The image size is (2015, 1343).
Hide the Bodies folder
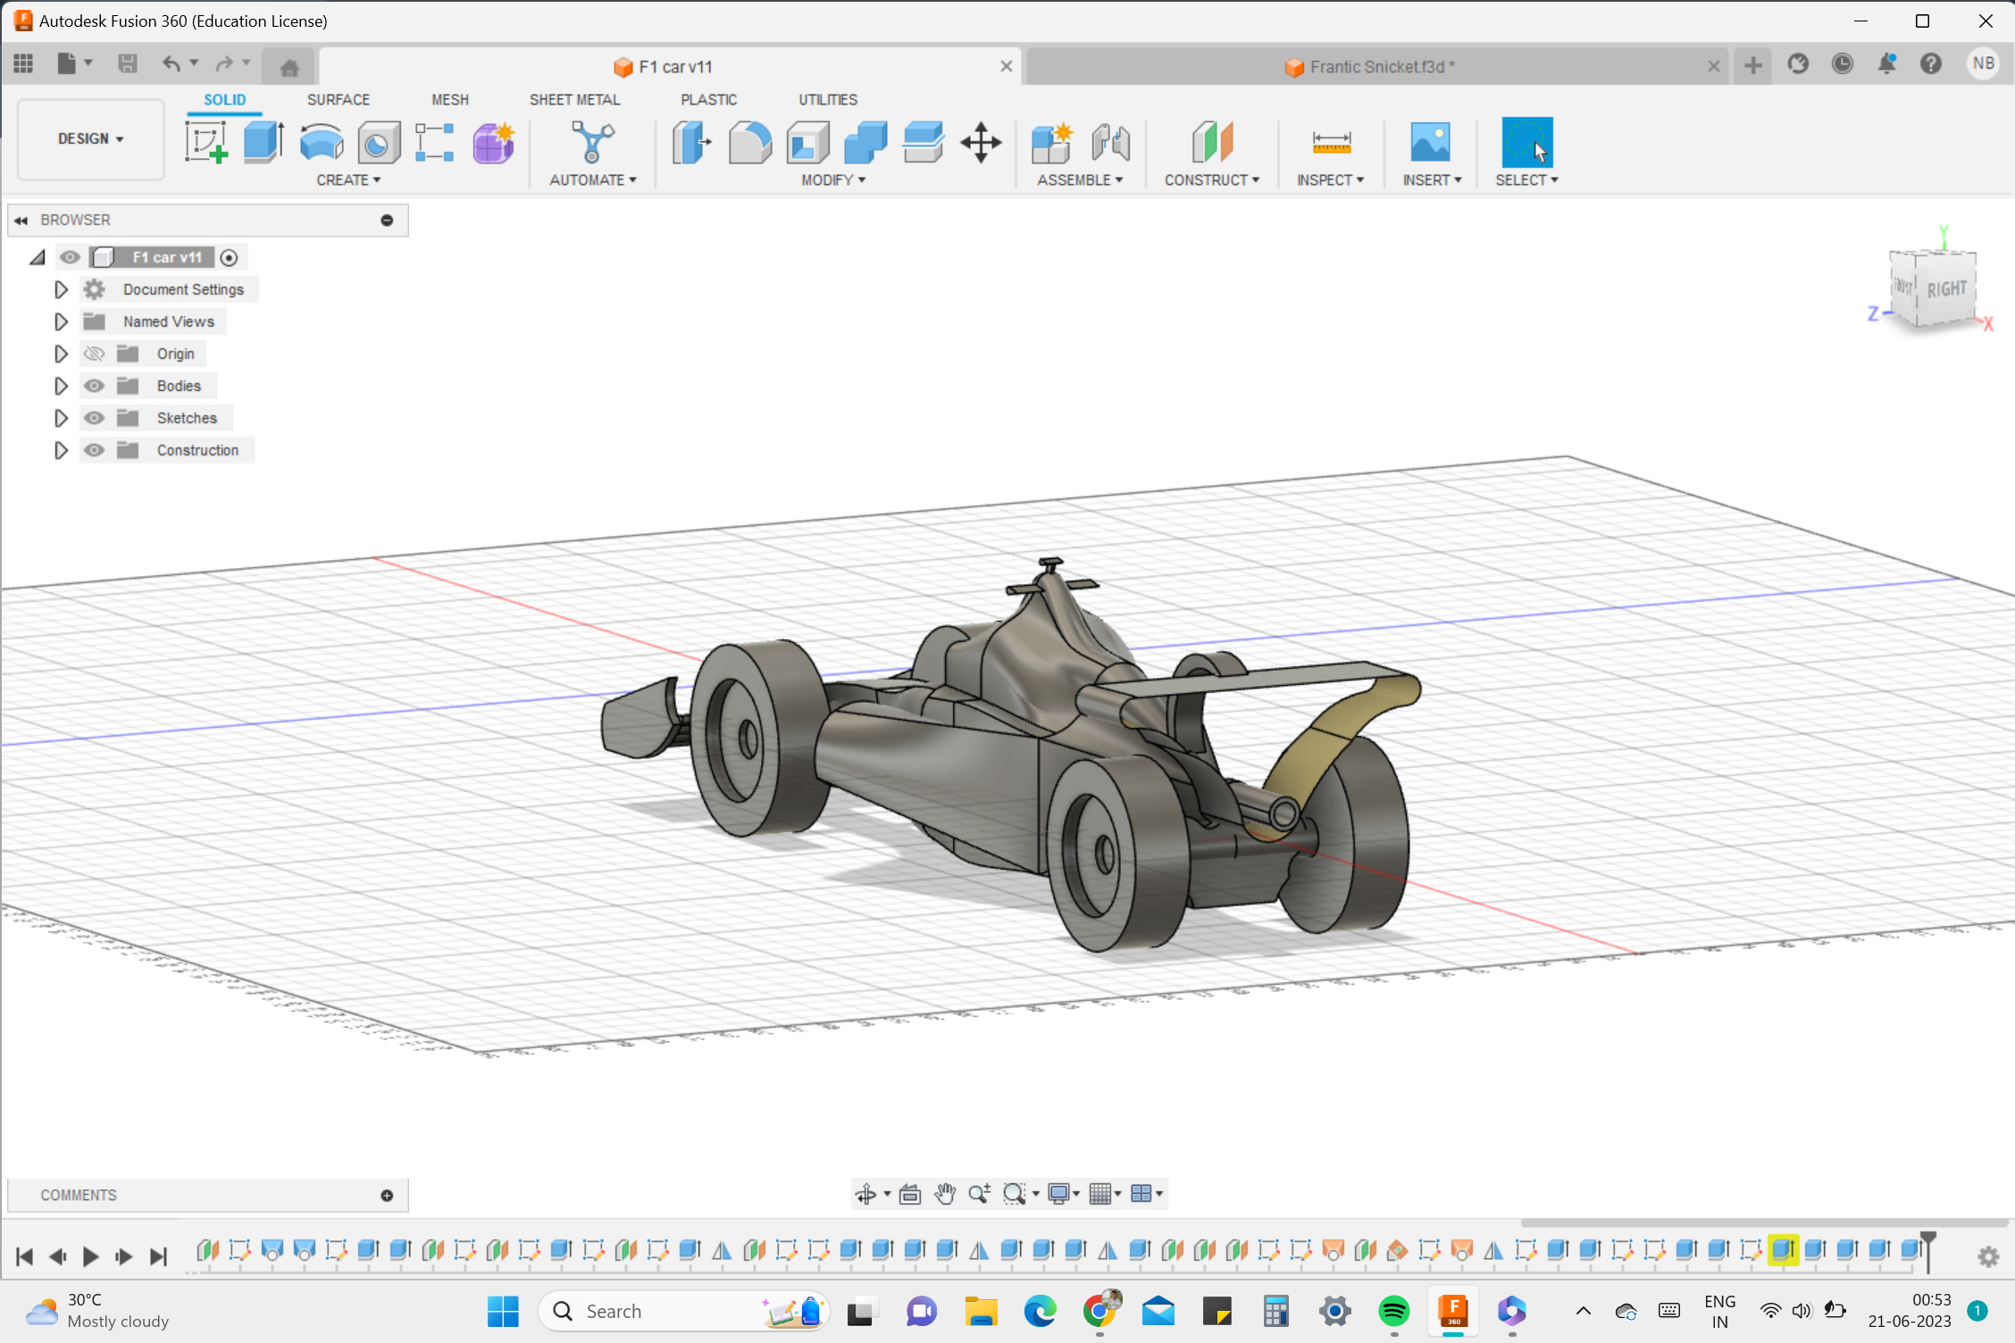(94, 386)
